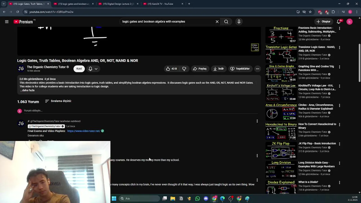Screen dimensions: 361x203
Task: Switch to the logic gates and boolean tab
Action: 73,4
